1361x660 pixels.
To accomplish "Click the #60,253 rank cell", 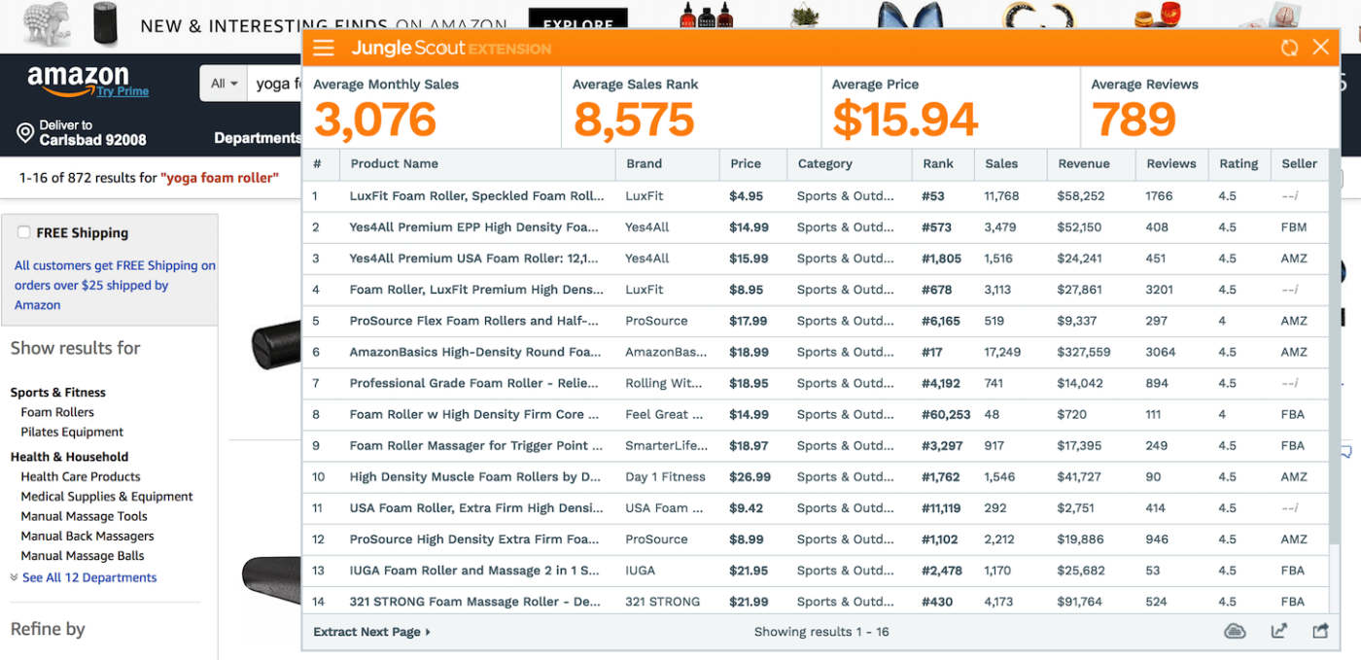I will coord(946,414).
